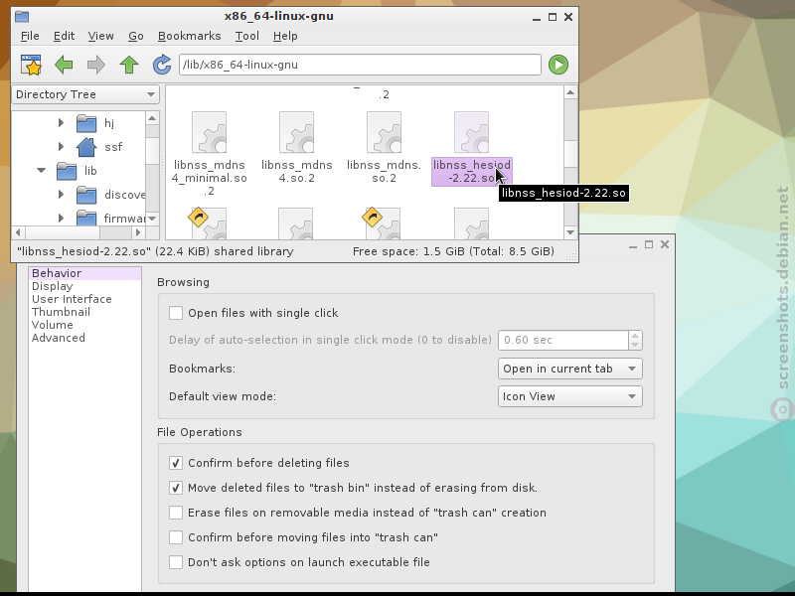The height and width of the screenshot is (596, 795).
Task: Click the auto-selection delay spin field
Action: pyautogui.click(x=563, y=340)
